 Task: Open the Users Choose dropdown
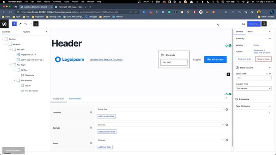tap(160, 140)
